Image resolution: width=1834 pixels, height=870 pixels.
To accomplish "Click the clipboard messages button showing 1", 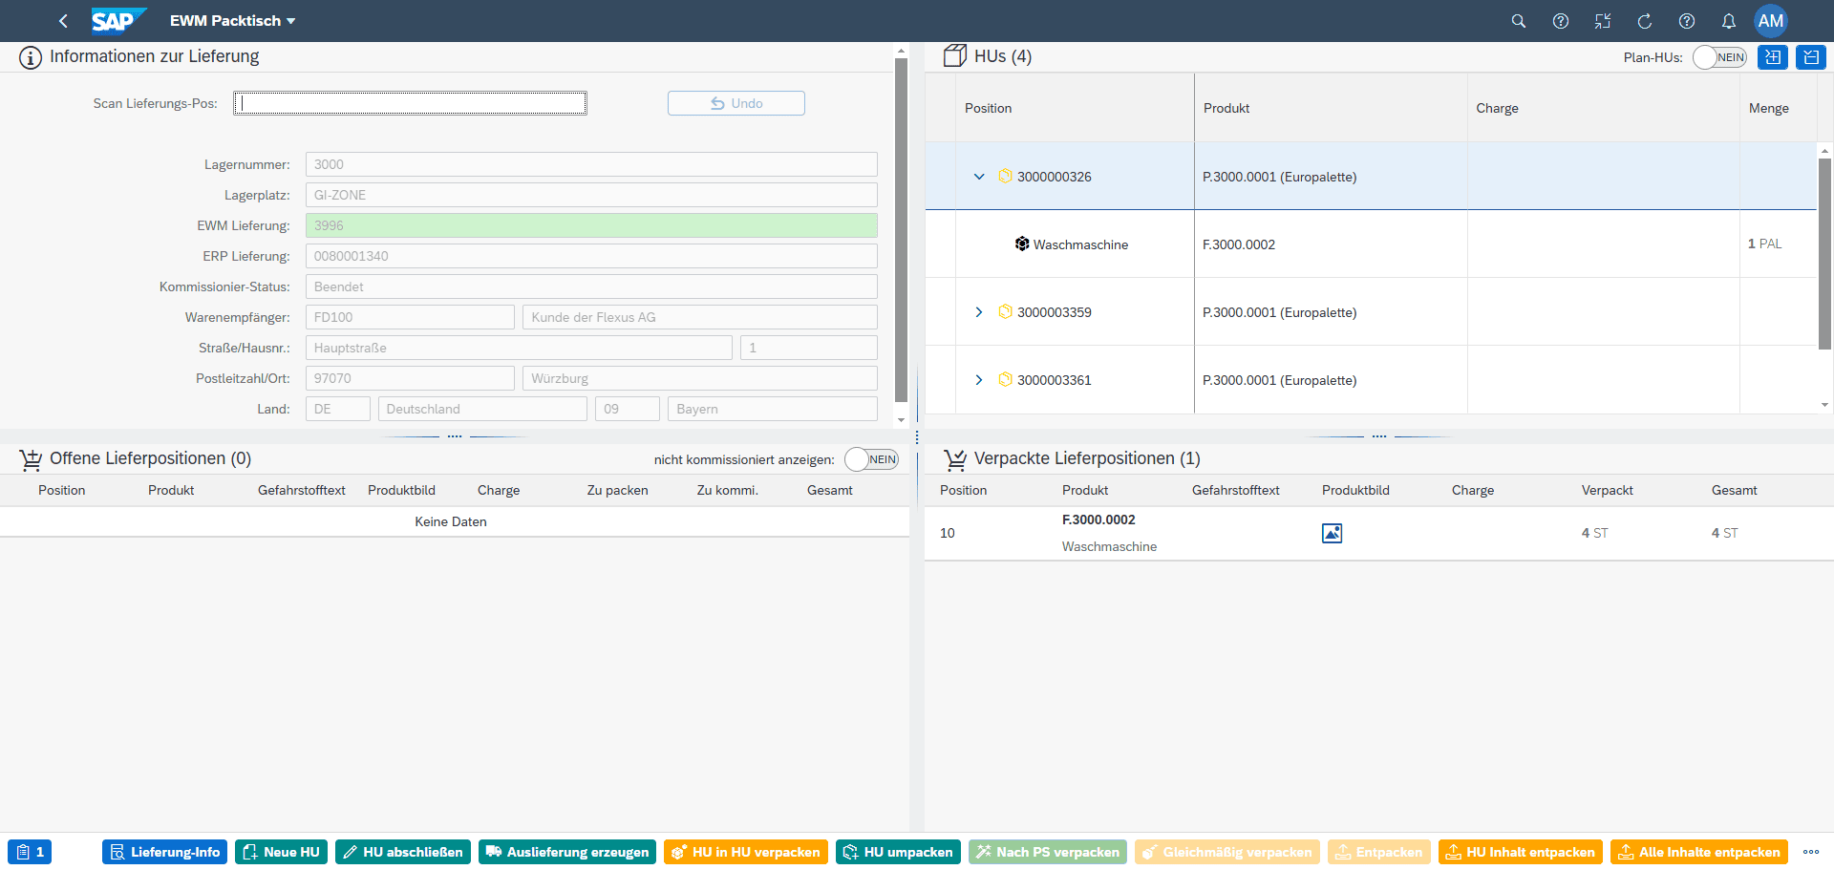I will pyautogui.click(x=30, y=852).
